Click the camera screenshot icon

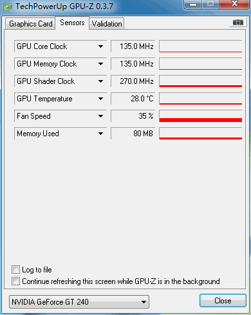tap(238, 22)
